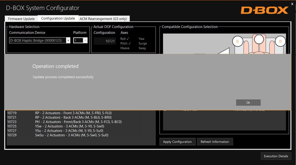The height and width of the screenshot is (165, 296).
Task: Click the Surge axis label
Action: (143, 43)
